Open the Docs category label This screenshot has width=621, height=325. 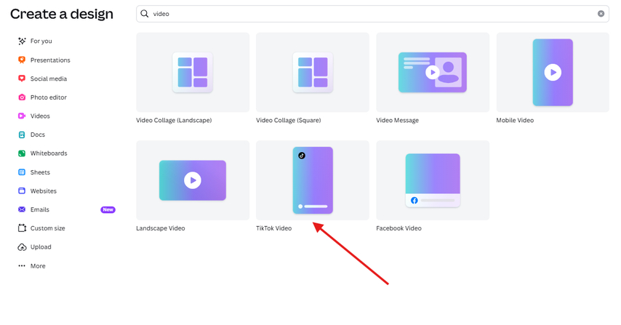click(x=38, y=135)
